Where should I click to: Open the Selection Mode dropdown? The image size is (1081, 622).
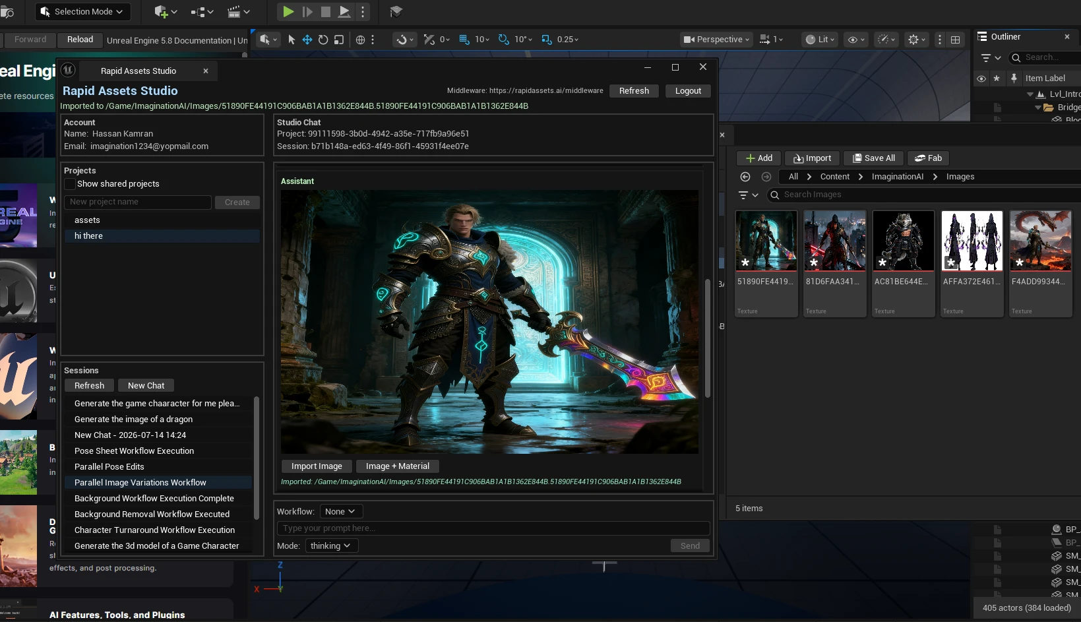(82, 11)
